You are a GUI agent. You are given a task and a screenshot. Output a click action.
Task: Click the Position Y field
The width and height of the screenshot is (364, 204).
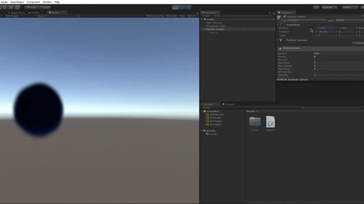(x=346, y=28)
